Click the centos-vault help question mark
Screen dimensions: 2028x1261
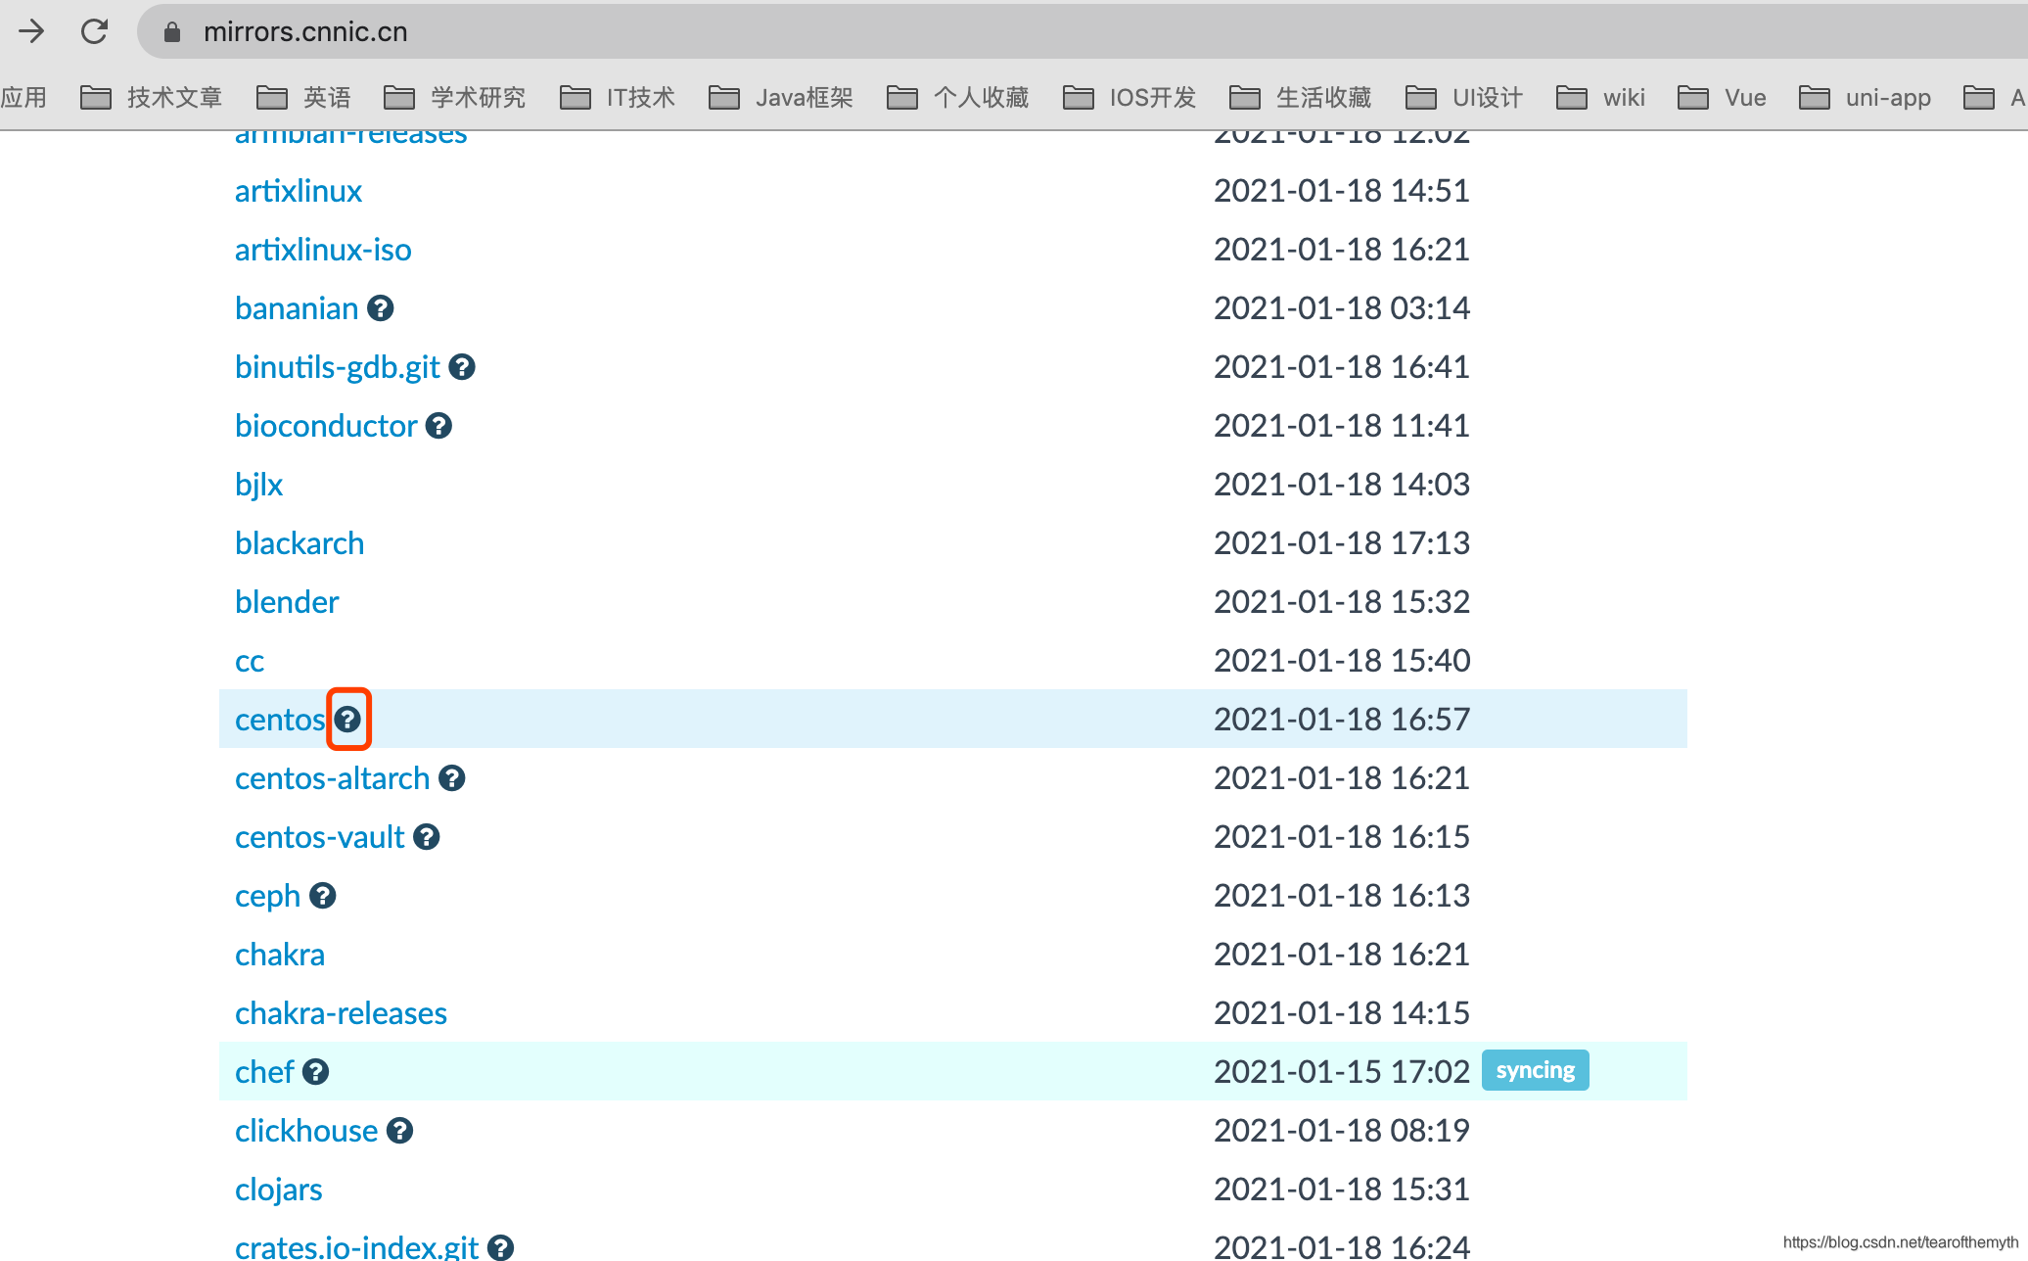(x=426, y=837)
